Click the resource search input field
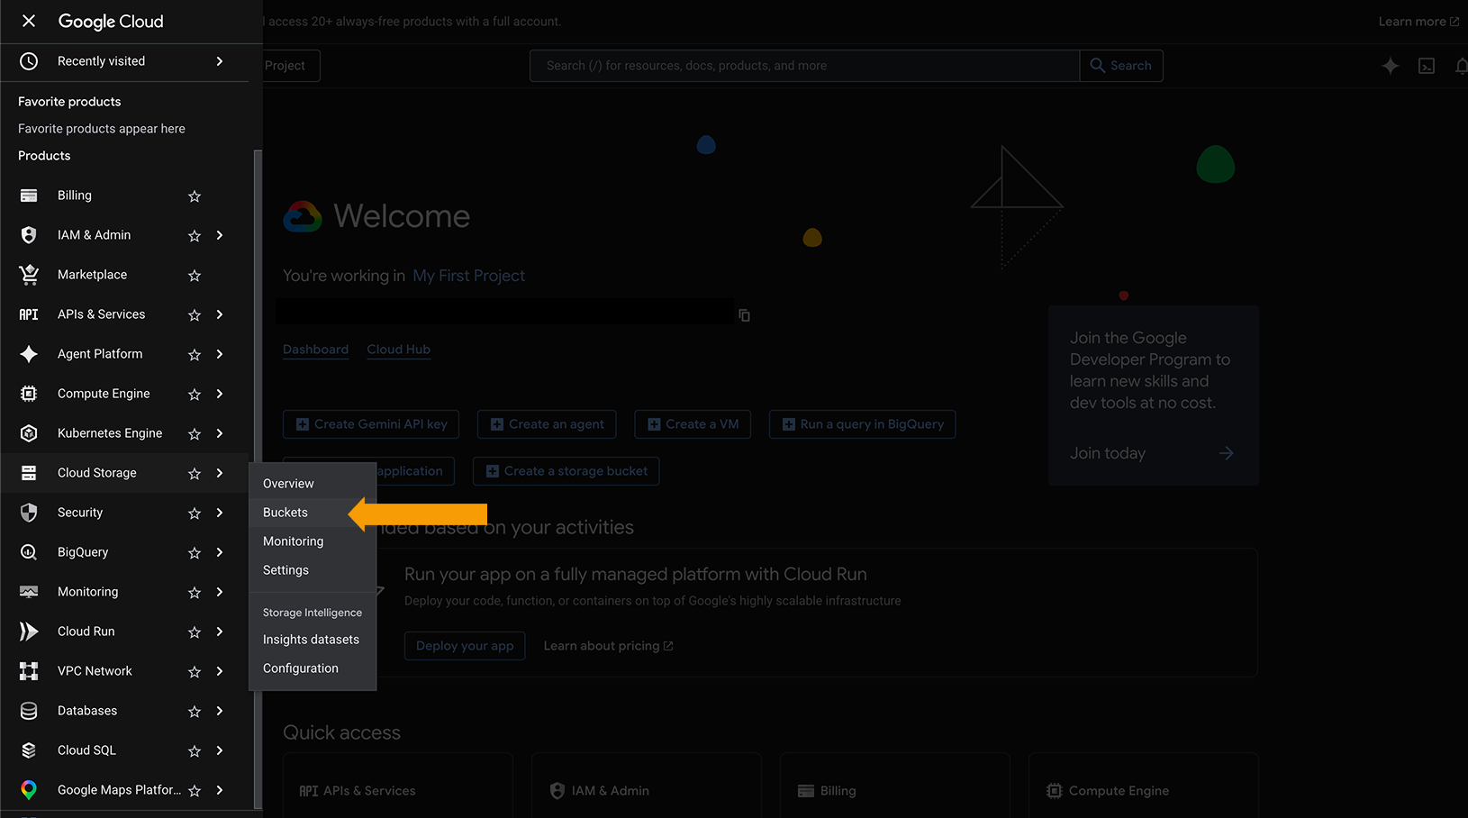Viewport: 1468px width, 818px height. [x=805, y=66]
